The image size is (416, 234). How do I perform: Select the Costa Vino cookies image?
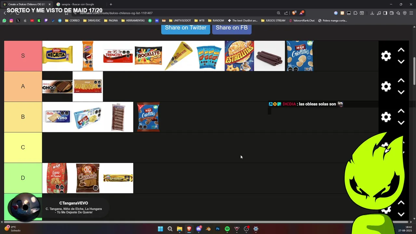click(57, 117)
